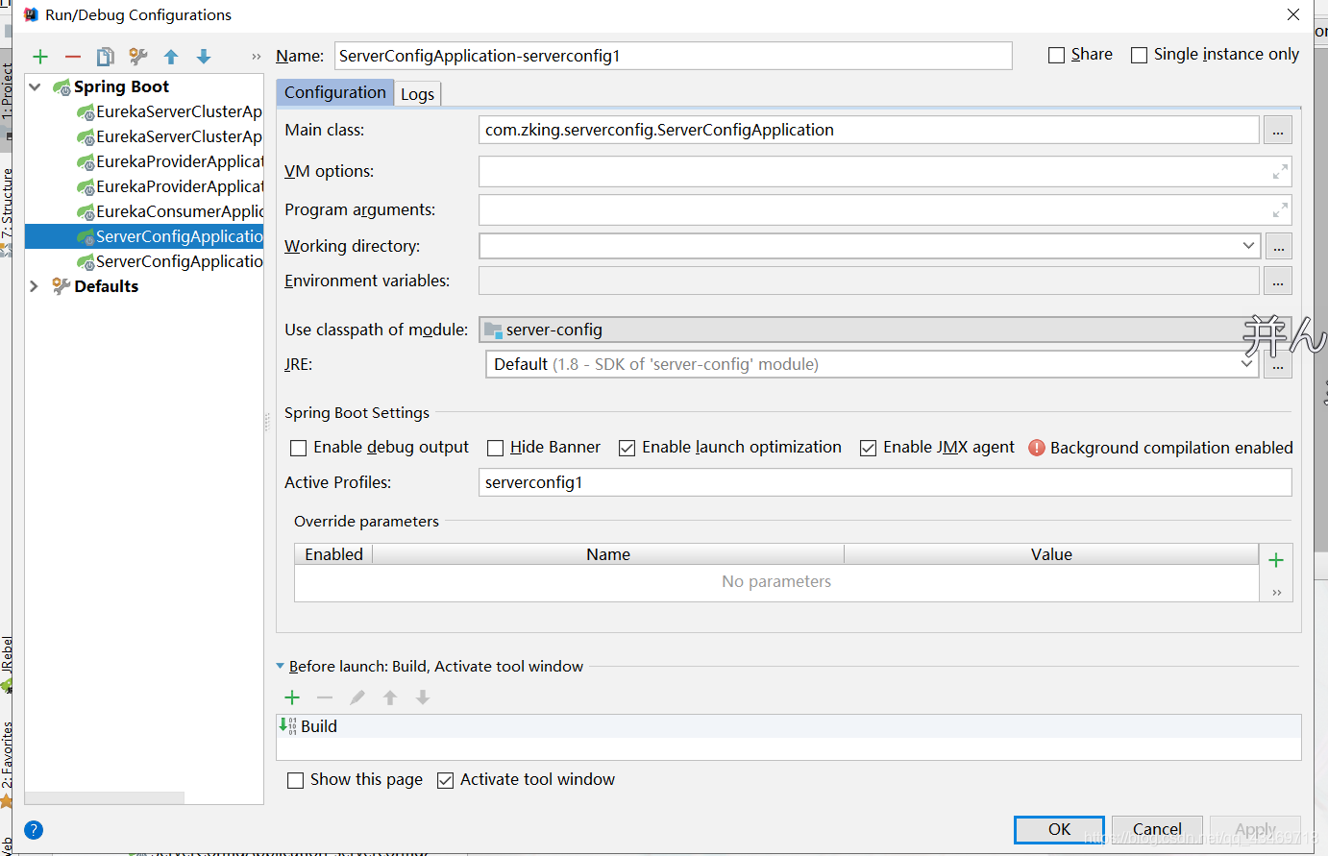Open edit defaults wrench icon

138,57
